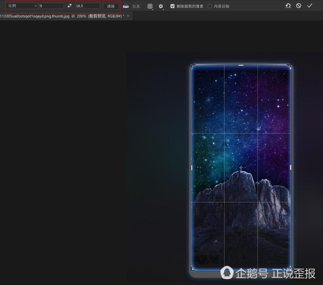Image resolution: width=323 pixels, height=285 pixels.
Task: Open the crop overlay grid options
Action: pyautogui.click(x=150, y=6)
